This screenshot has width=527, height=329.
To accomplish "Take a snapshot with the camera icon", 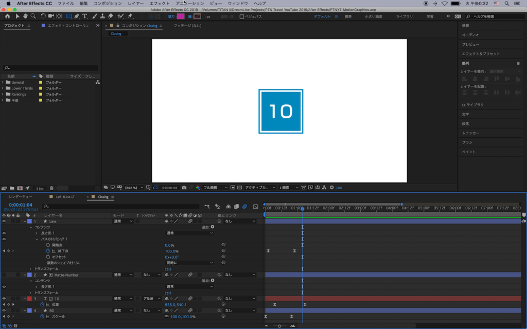I will tap(184, 188).
